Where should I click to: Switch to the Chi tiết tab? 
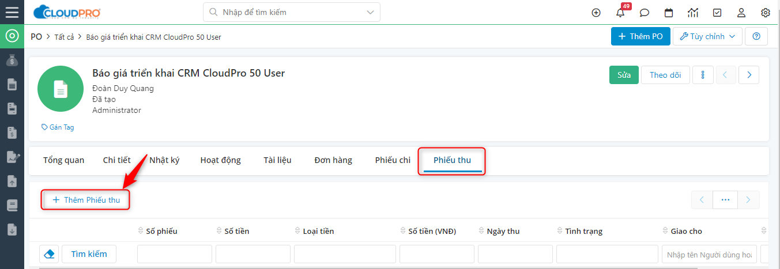click(116, 160)
